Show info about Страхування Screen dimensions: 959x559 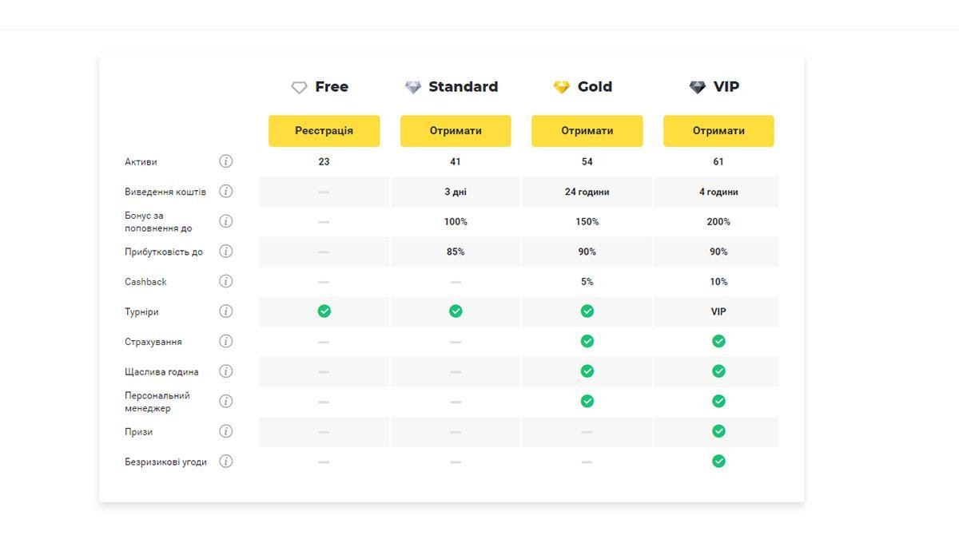(x=225, y=341)
